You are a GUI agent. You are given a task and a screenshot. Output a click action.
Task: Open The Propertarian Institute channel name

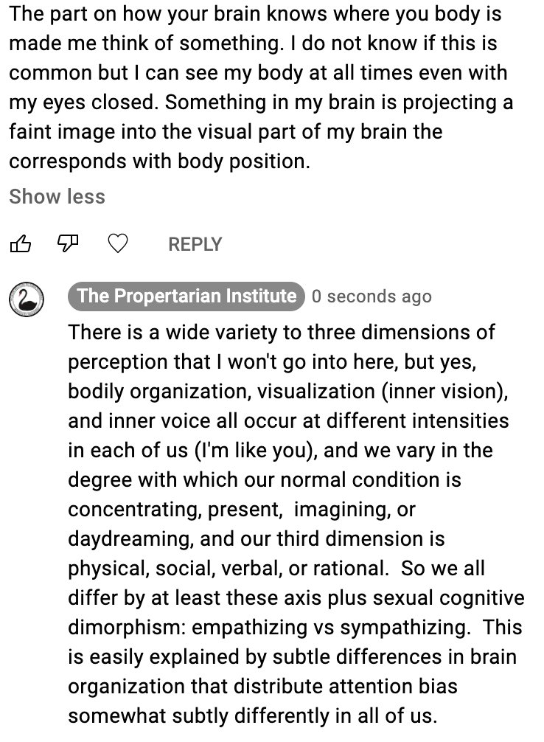point(186,297)
